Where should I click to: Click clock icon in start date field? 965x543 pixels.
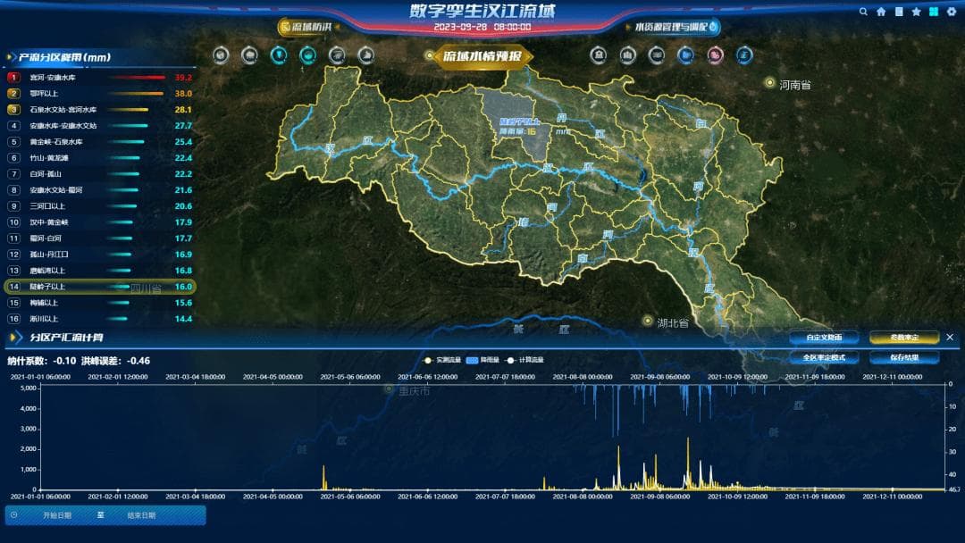(x=14, y=515)
